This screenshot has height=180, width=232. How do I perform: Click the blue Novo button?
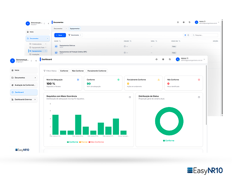coord(60,35)
